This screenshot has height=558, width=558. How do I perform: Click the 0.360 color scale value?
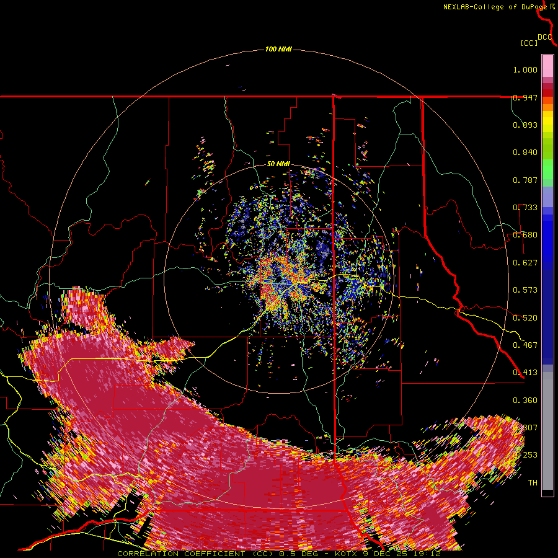525,401
